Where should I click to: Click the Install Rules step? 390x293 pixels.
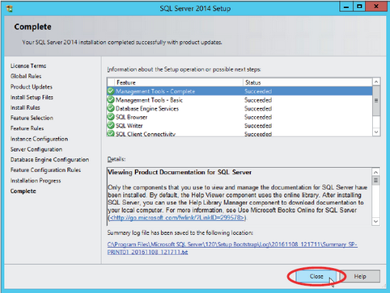click(25, 107)
